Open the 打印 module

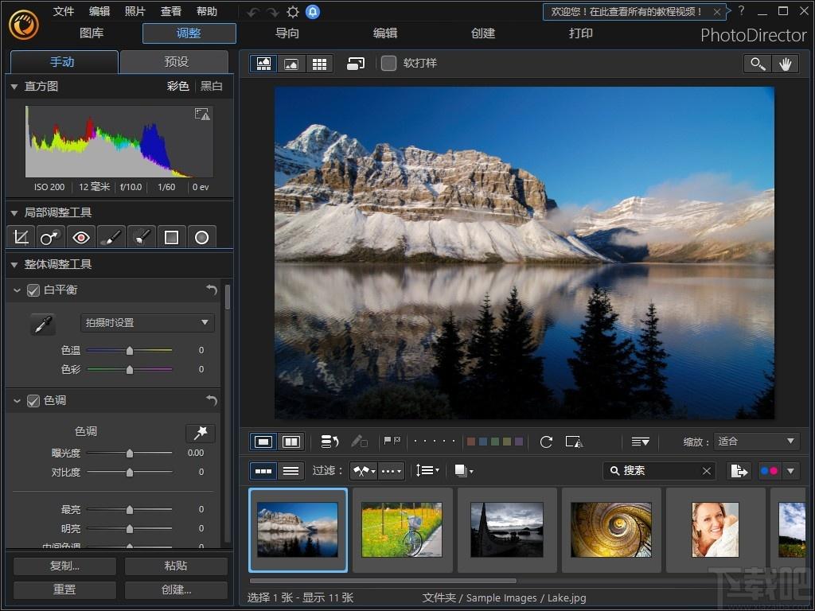coord(580,33)
